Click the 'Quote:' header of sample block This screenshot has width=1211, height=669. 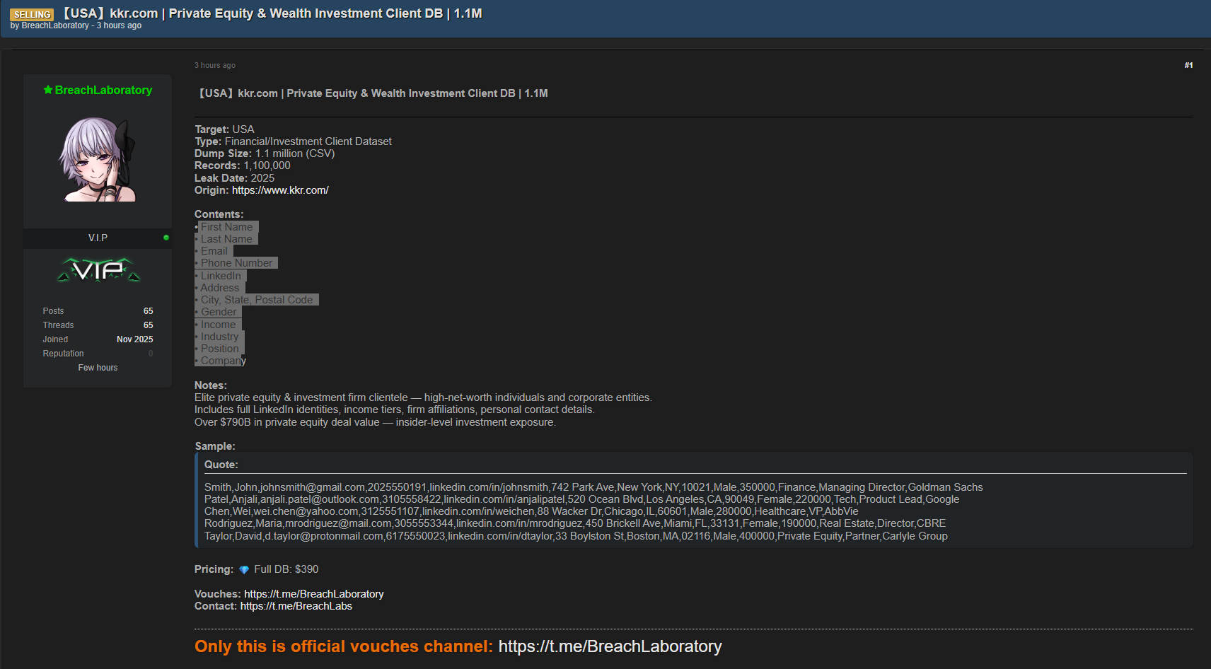221,465
